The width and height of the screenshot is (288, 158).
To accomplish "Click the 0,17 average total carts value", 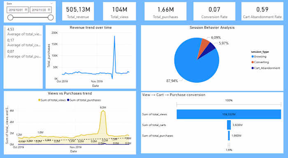I will (x=11, y=40).
